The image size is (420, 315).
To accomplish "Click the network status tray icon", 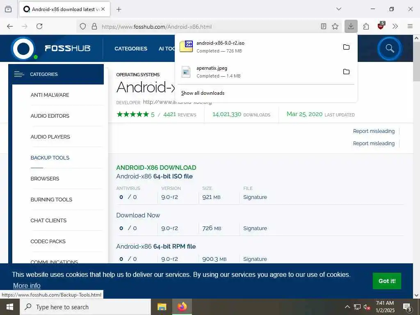I will (x=357, y=307).
